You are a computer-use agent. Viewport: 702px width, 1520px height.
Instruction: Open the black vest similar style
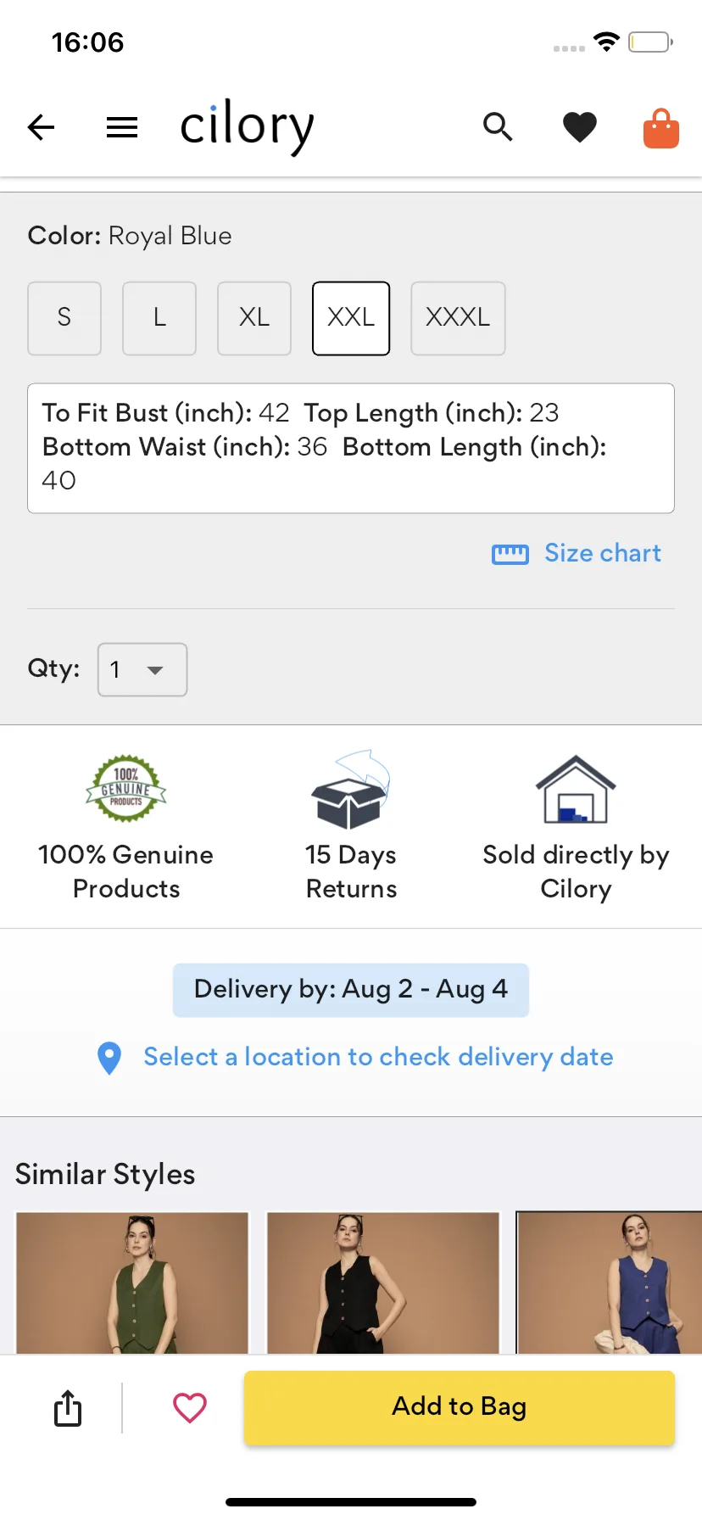[x=383, y=1282]
